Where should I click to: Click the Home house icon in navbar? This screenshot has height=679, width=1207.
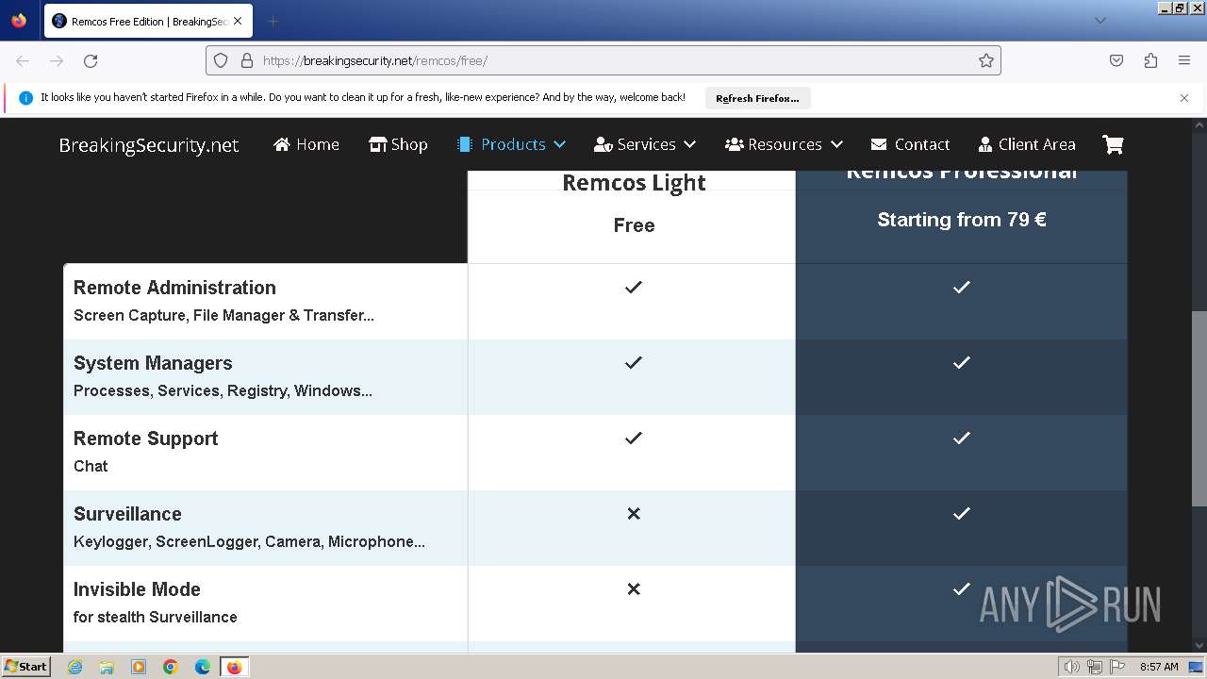coord(281,144)
